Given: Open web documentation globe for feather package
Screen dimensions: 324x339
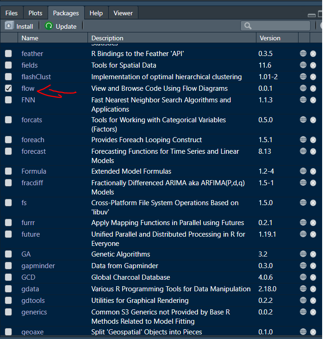Looking at the screenshot, I should [x=303, y=53].
